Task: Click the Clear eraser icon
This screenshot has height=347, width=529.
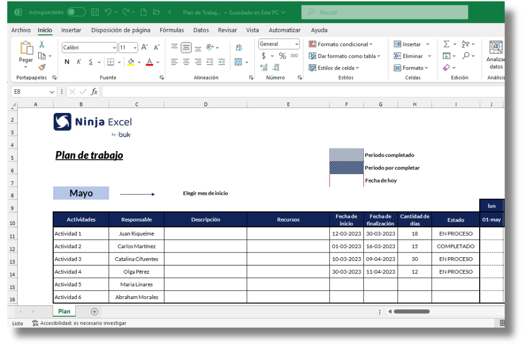Action: click(x=446, y=68)
